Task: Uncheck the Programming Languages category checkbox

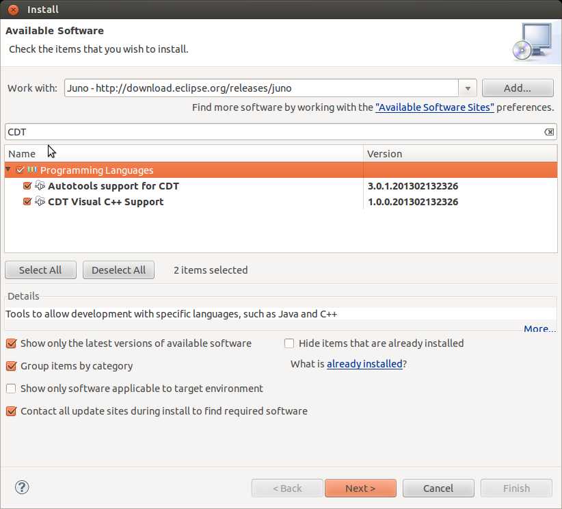Action: click(x=20, y=170)
